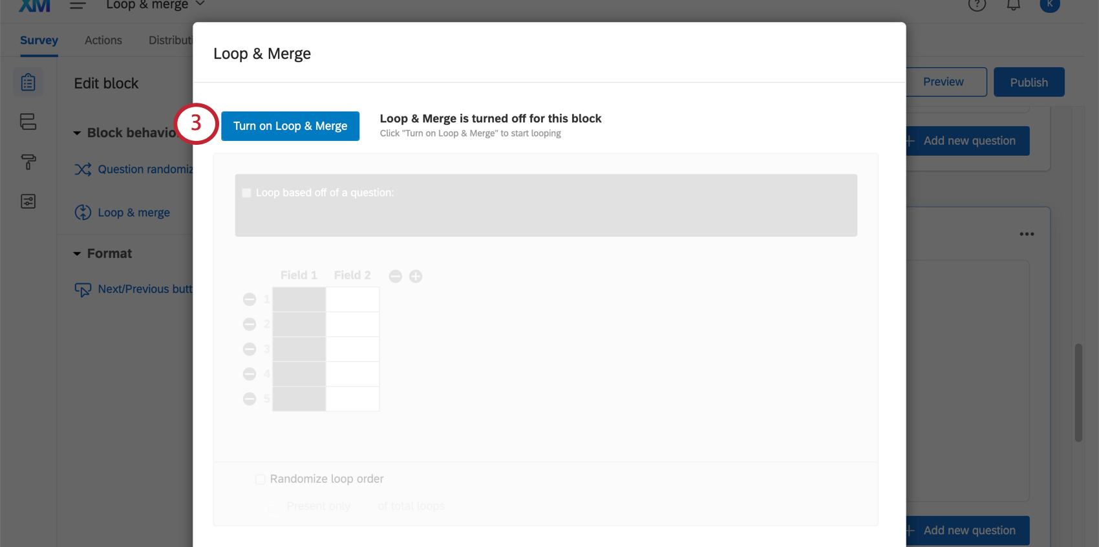1099x547 pixels.
Task: Open the notifications bell icon
Action: coord(1013,5)
